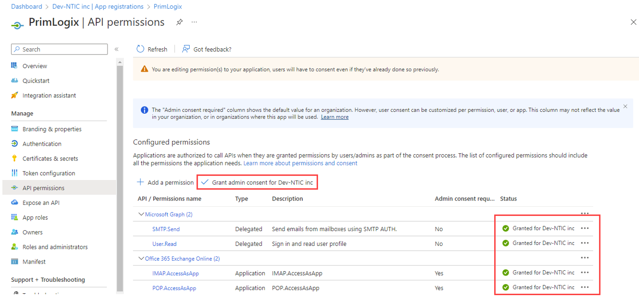639x298 pixels.
Task: Open the ellipsis menu for the SMTP.Send row
Action: pyautogui.click(x=585, y=228)
